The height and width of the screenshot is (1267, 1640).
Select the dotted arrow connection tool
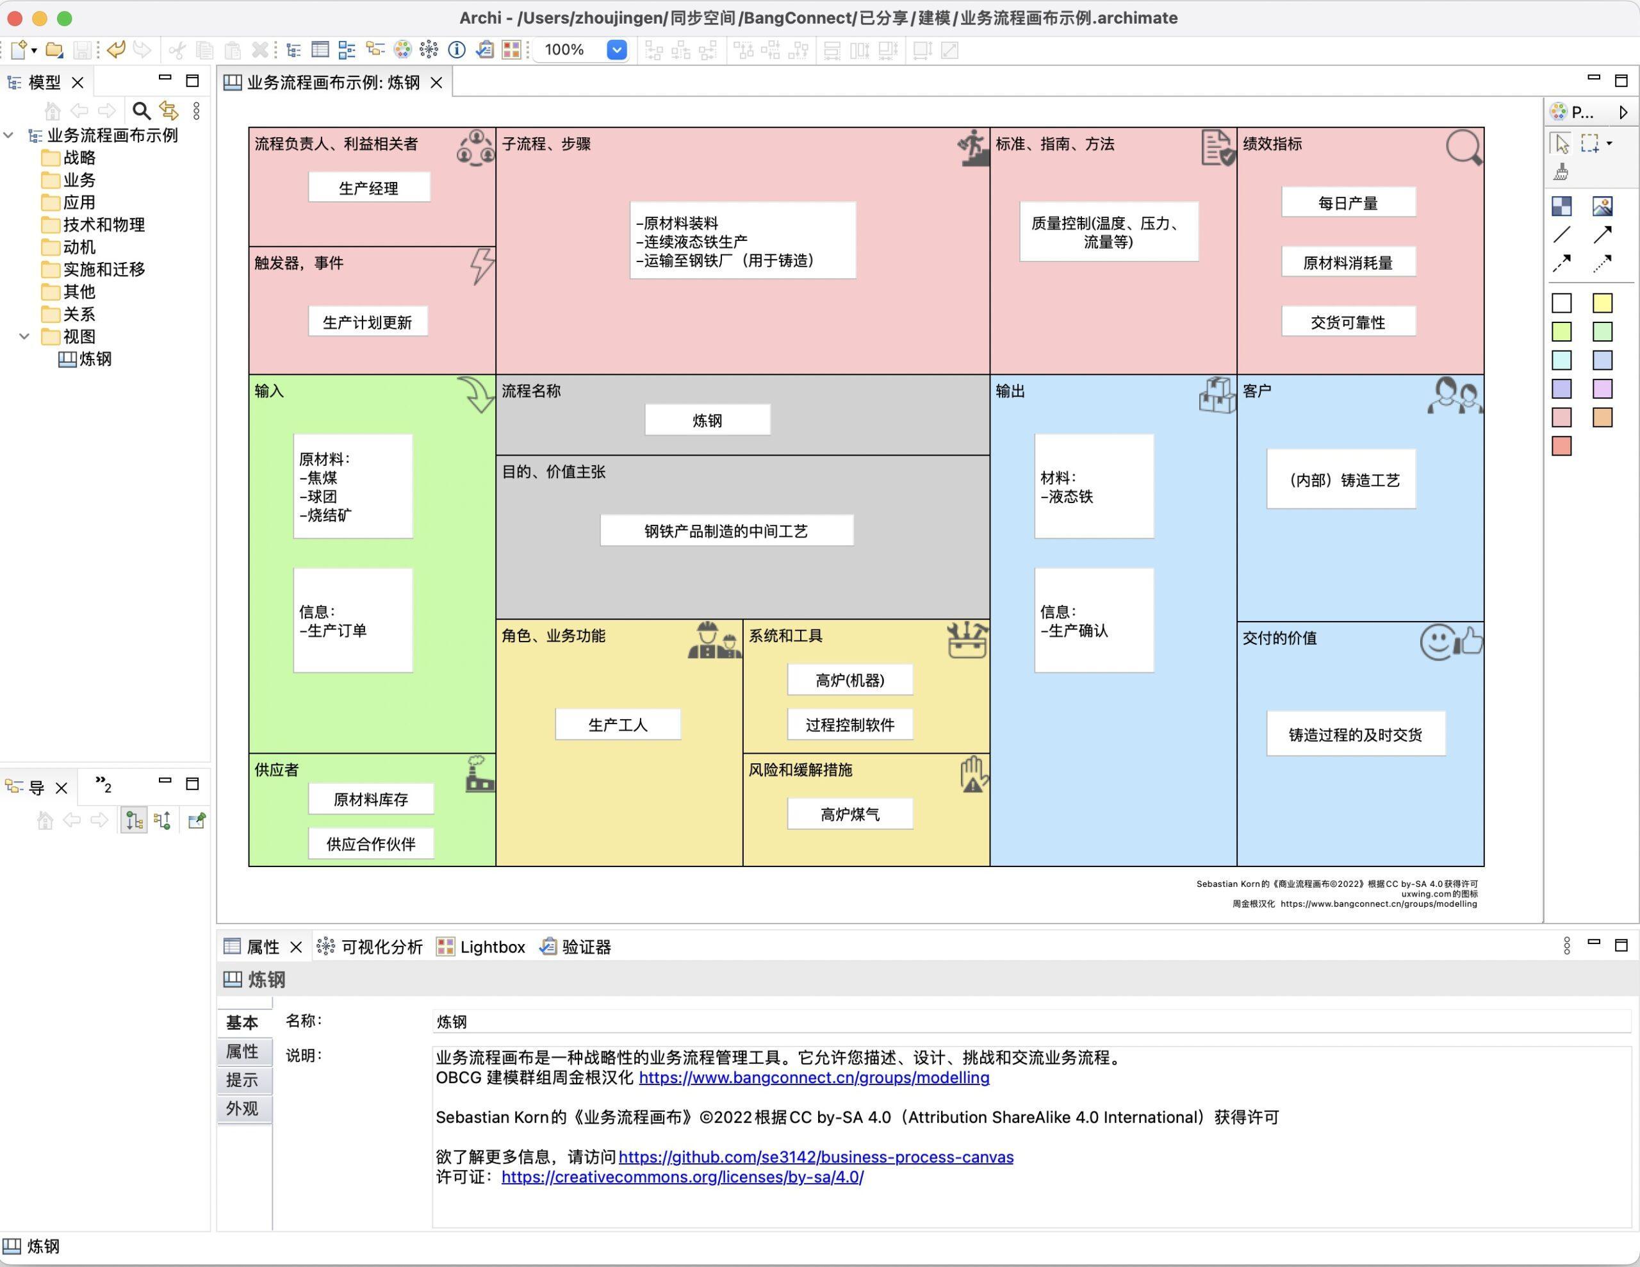[1602, 263]
